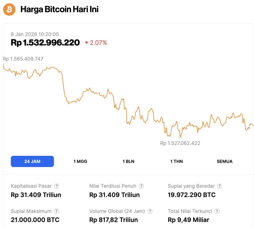Viewport: 254px width, 228px height.
Task: Click help icon beside Total Nilai Terkunci
Action: tap(217, 211)
